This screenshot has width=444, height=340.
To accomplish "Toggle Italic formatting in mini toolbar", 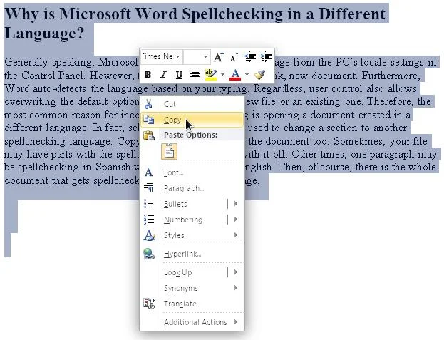I will tap(163, 75).
